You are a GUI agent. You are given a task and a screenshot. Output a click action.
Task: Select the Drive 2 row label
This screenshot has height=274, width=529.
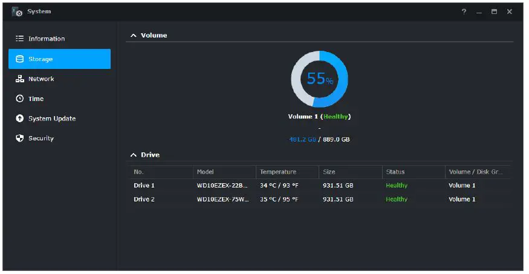[x=144, y=200]
